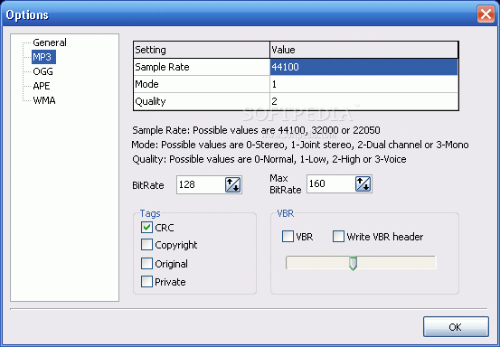The width and height of the screenshot is (500, 347).
Task: Click the Setting column header
Action: [x=202, y=50]
